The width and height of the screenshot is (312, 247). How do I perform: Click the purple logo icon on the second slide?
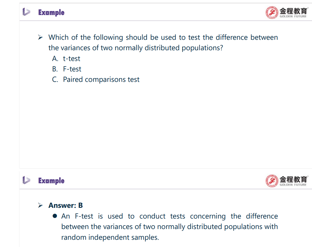point(26,180)
